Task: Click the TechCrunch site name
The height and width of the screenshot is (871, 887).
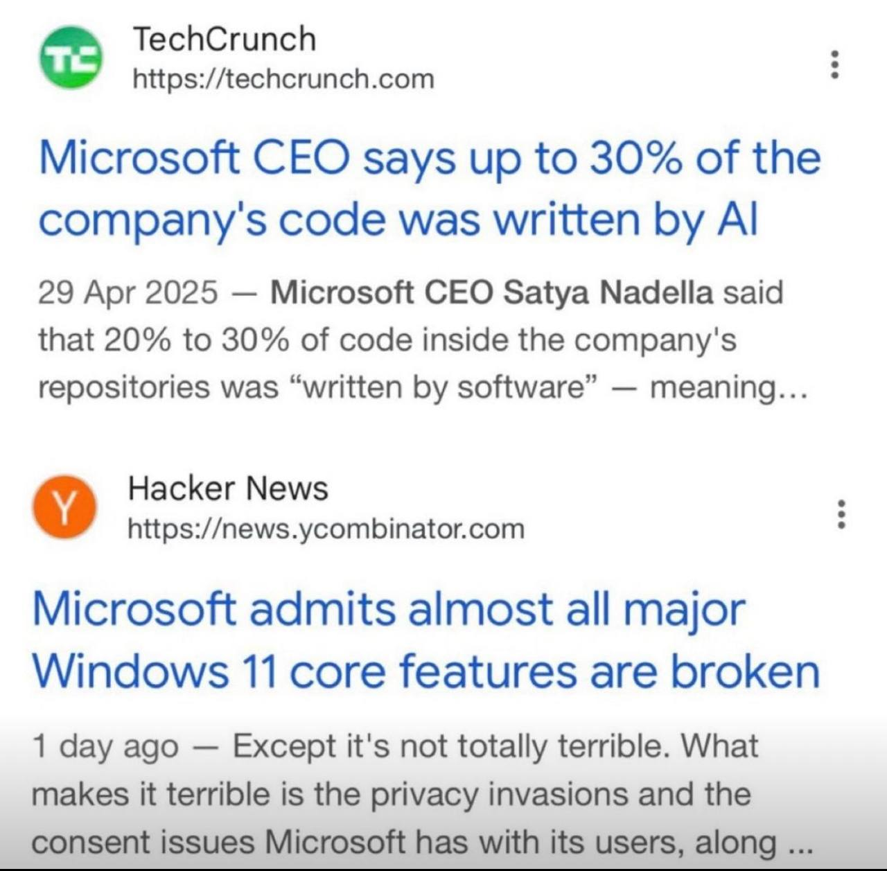Action: click(x=224, y=39)
